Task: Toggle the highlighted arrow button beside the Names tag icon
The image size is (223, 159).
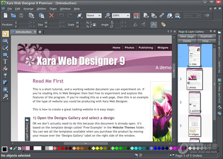Action: [x=154, y=25]
